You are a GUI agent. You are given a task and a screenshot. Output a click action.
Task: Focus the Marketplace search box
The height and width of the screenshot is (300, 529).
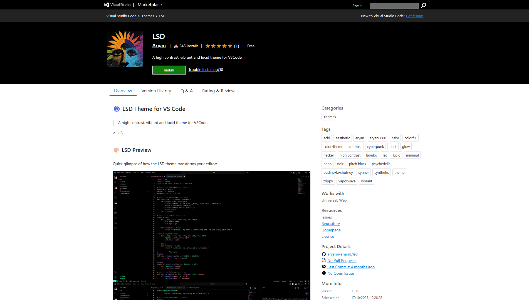[394, 6]
